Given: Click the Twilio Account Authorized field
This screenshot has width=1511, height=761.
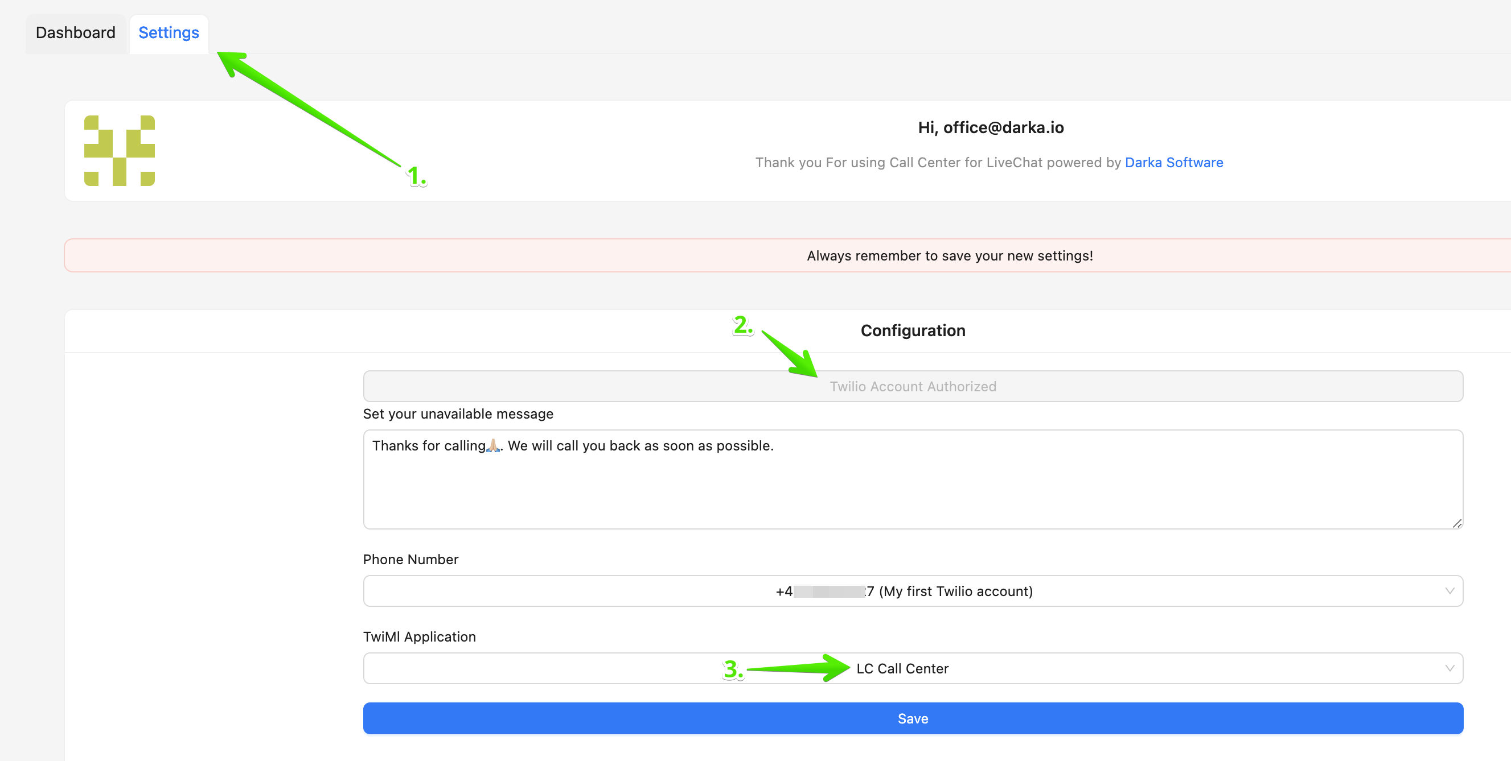Looking at the screenshot, I should [913, 386].
